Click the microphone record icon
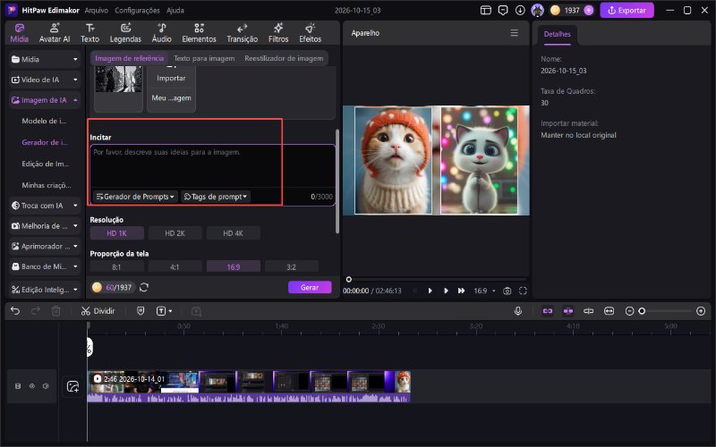 (x=518, y=311)
